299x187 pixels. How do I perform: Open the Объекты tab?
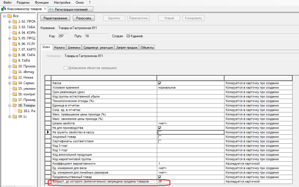click(x=147, y=48)
